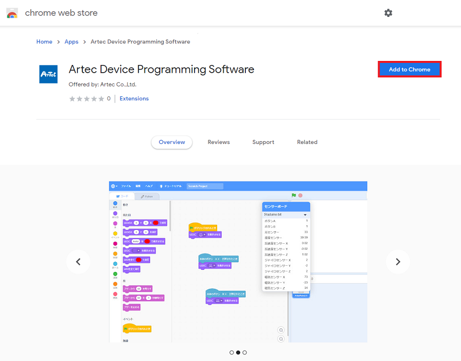Click the zoom-out magnifier in preview
Screen dimensions: 461x361
(x=281, y=339)
